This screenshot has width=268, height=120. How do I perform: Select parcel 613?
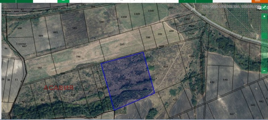pos(55,97)
